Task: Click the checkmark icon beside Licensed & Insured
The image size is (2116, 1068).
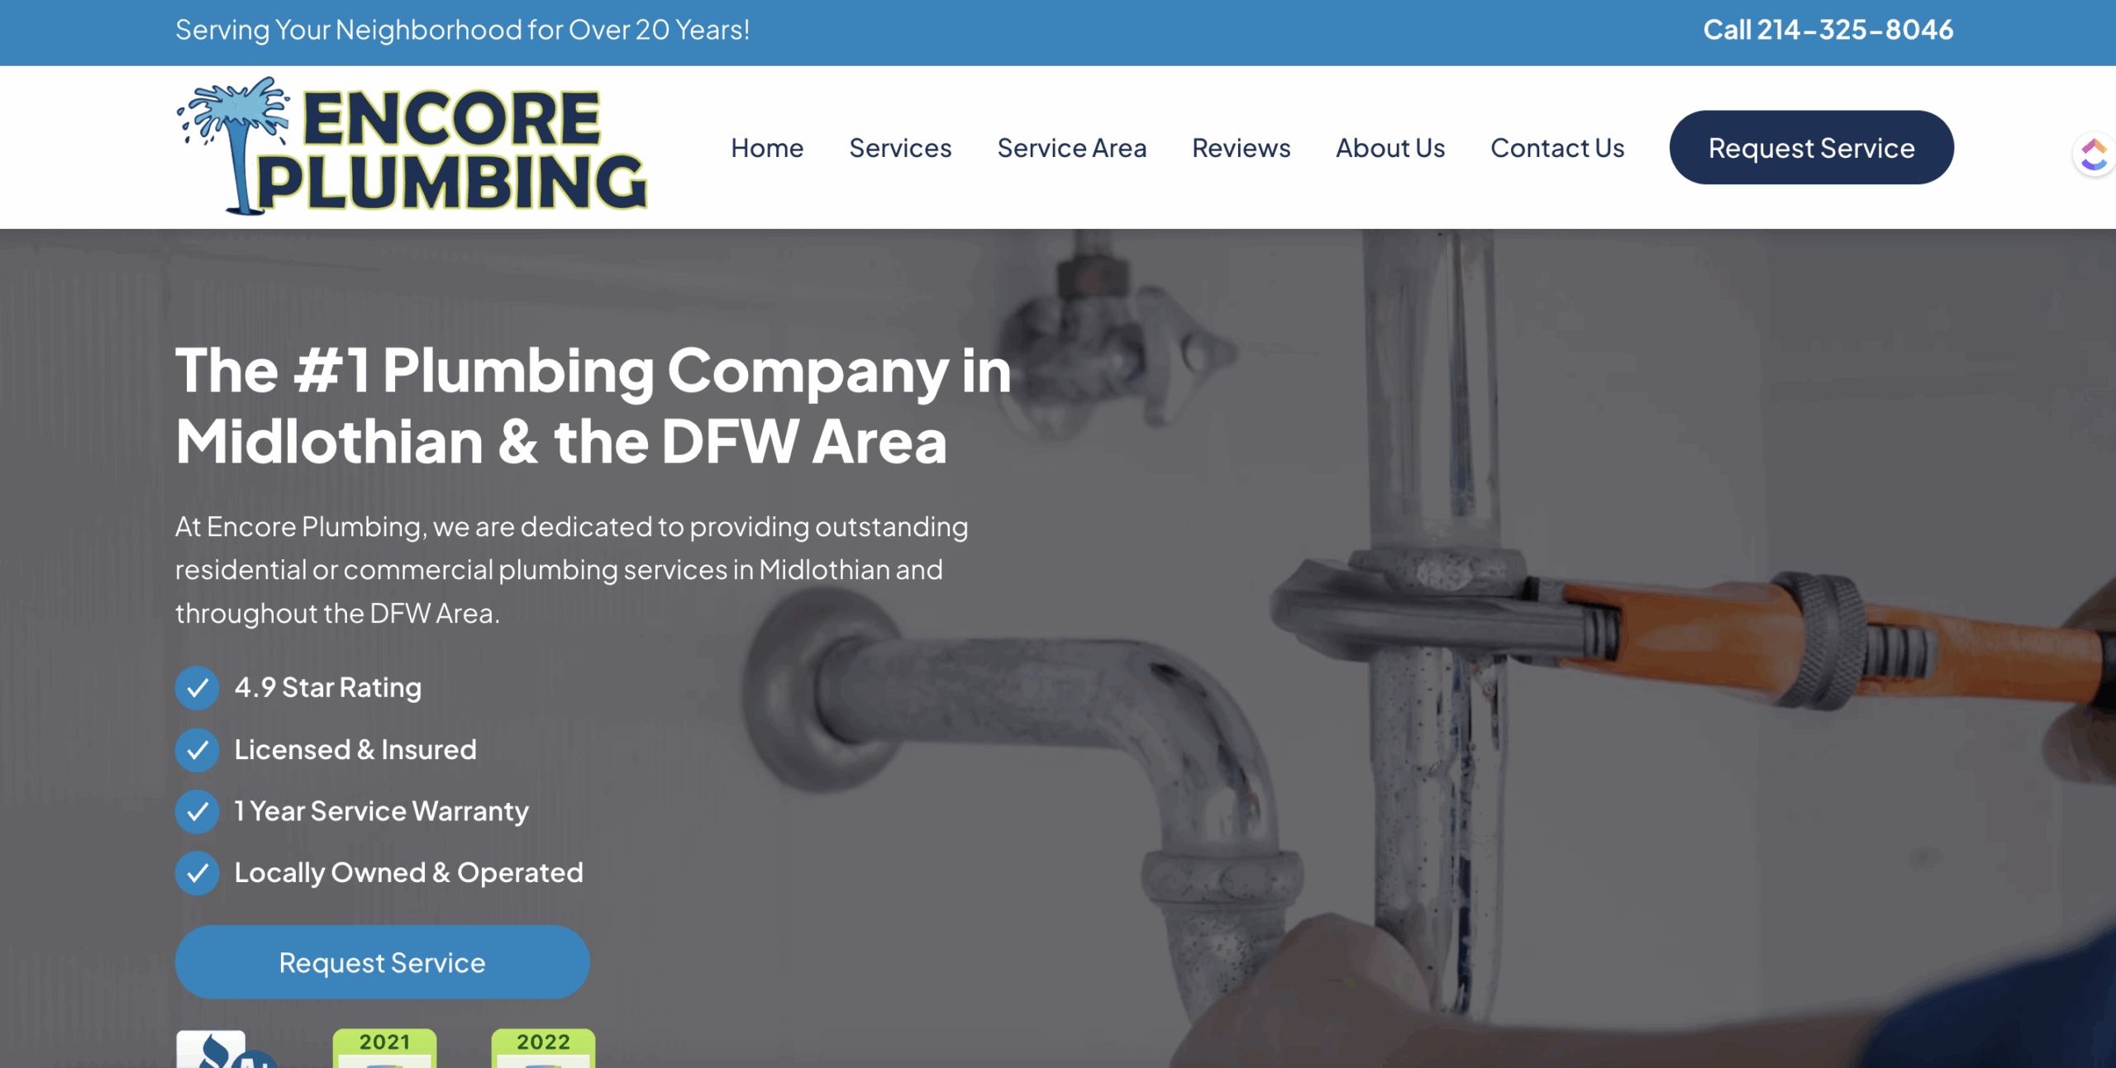Action: click(x=197, y=749)
